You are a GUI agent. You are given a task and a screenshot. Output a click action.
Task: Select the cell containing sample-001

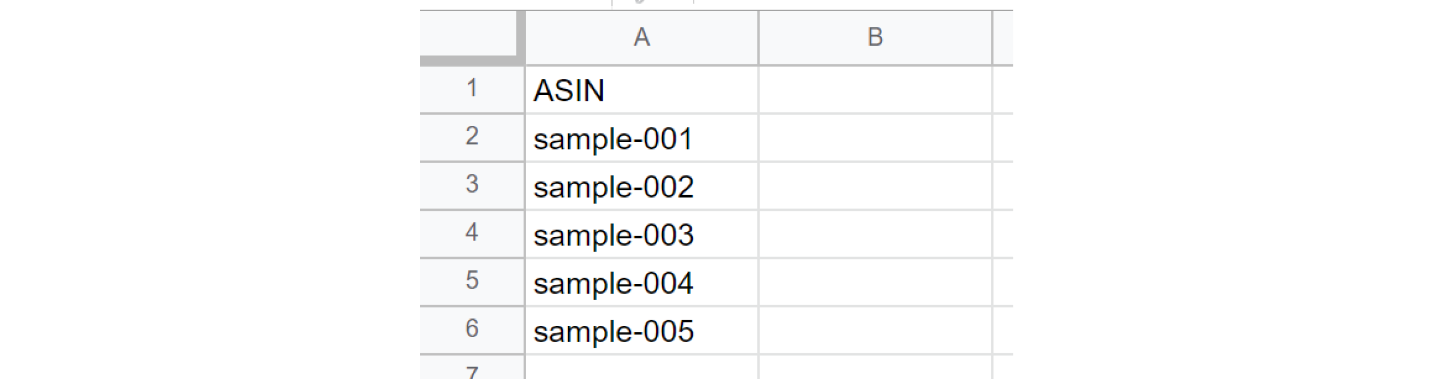pos(641,138)
